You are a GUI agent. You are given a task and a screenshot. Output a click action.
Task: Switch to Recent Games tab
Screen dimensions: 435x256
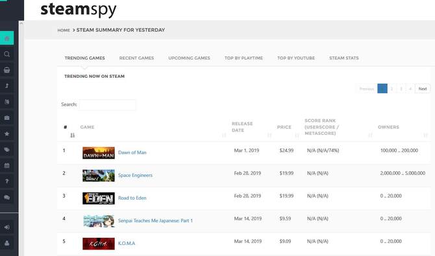(136, 58)
